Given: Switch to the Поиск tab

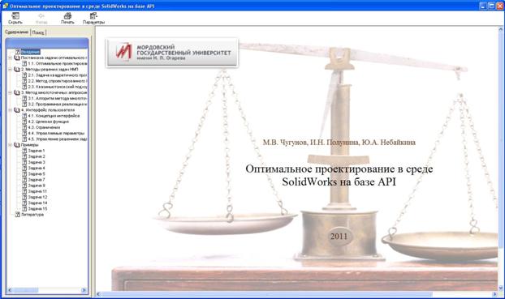Looking at the screenshot, I should (38, 32).
